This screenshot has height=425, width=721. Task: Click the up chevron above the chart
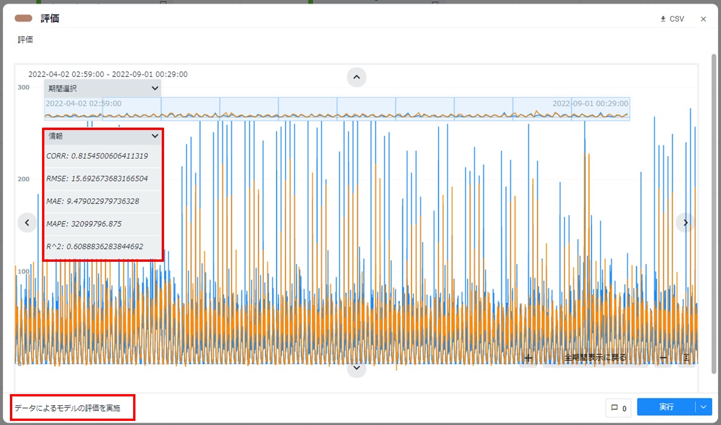(x=356, y=77)
